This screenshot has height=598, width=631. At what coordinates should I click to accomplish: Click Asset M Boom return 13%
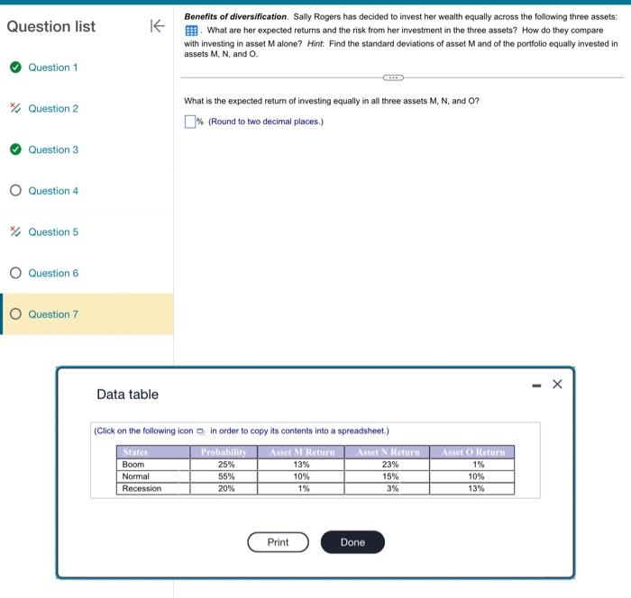point(301,465)
